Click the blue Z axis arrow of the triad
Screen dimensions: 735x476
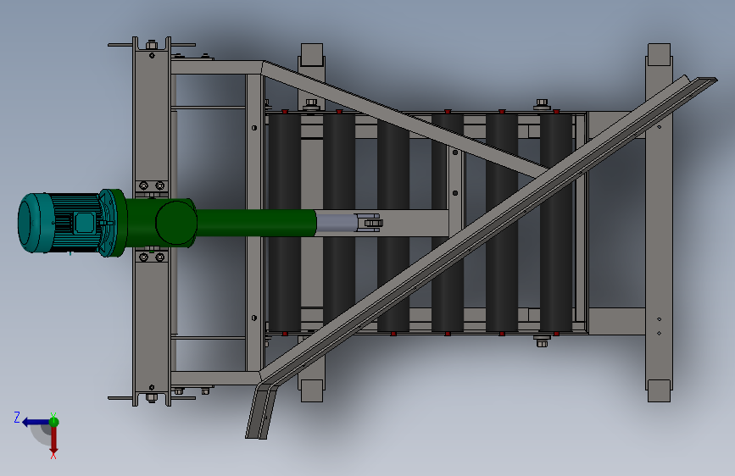[36, 422]
